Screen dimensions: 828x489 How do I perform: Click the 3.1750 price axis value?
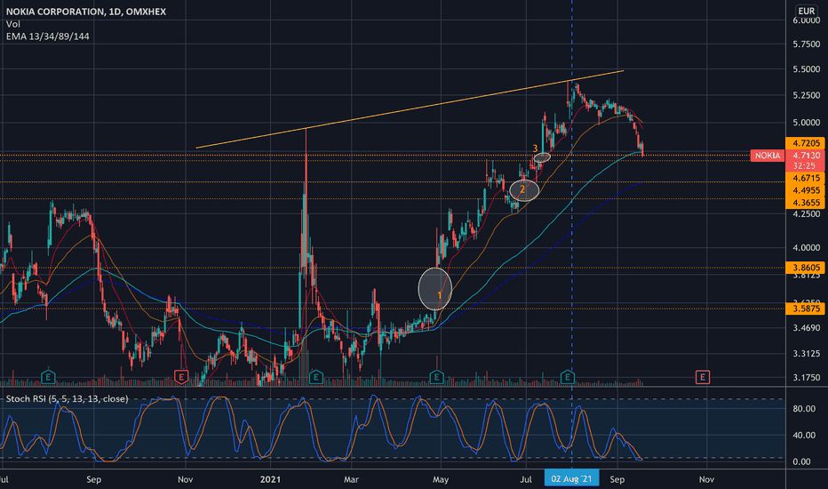point(806,378)
